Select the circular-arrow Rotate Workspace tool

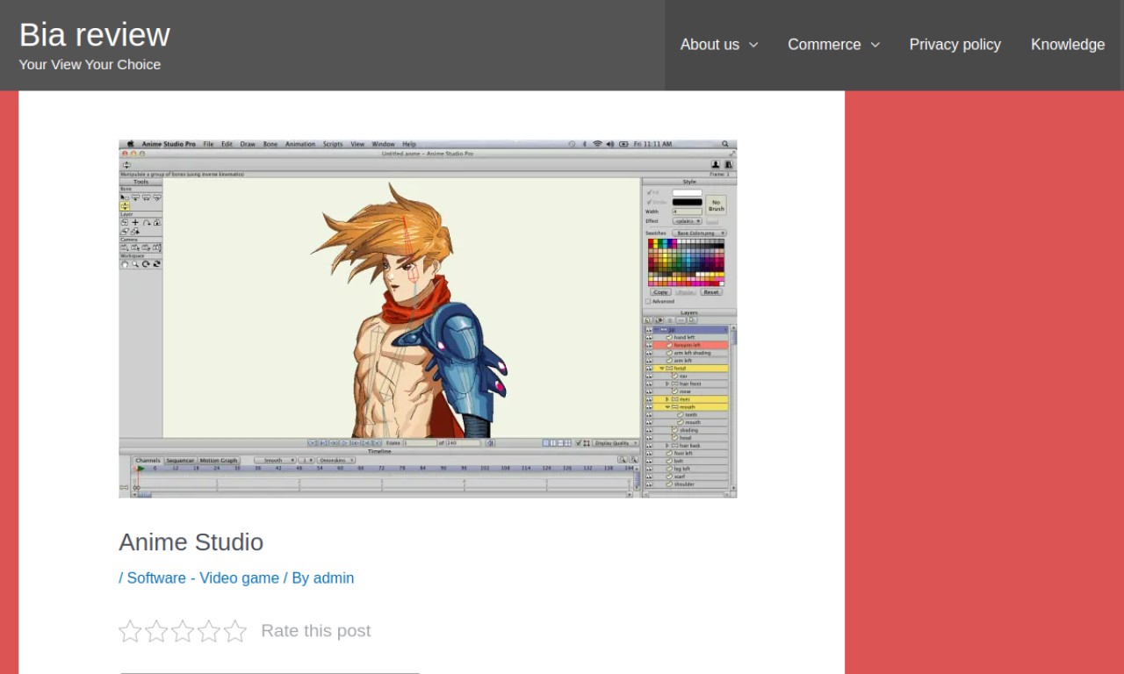[146, 264]
